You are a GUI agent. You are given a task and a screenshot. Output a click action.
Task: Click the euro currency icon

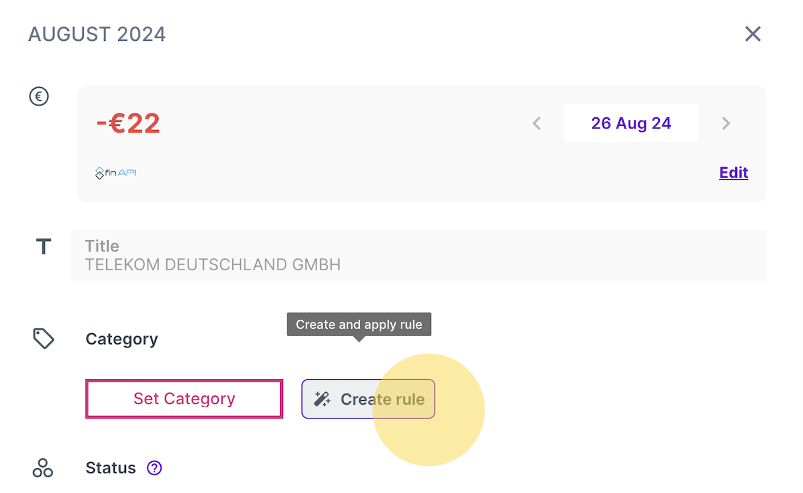tap(39, 97)
